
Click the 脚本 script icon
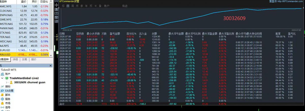2,95
